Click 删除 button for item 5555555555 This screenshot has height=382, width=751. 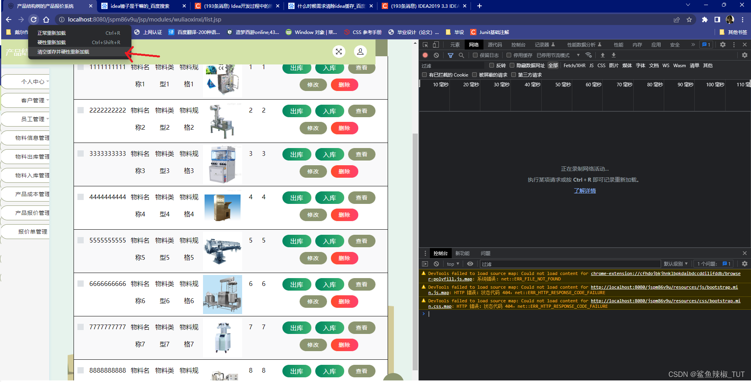345,258
